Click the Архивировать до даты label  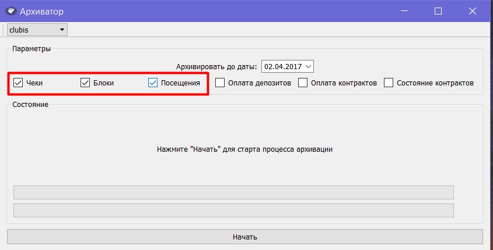tap(216, 67)
